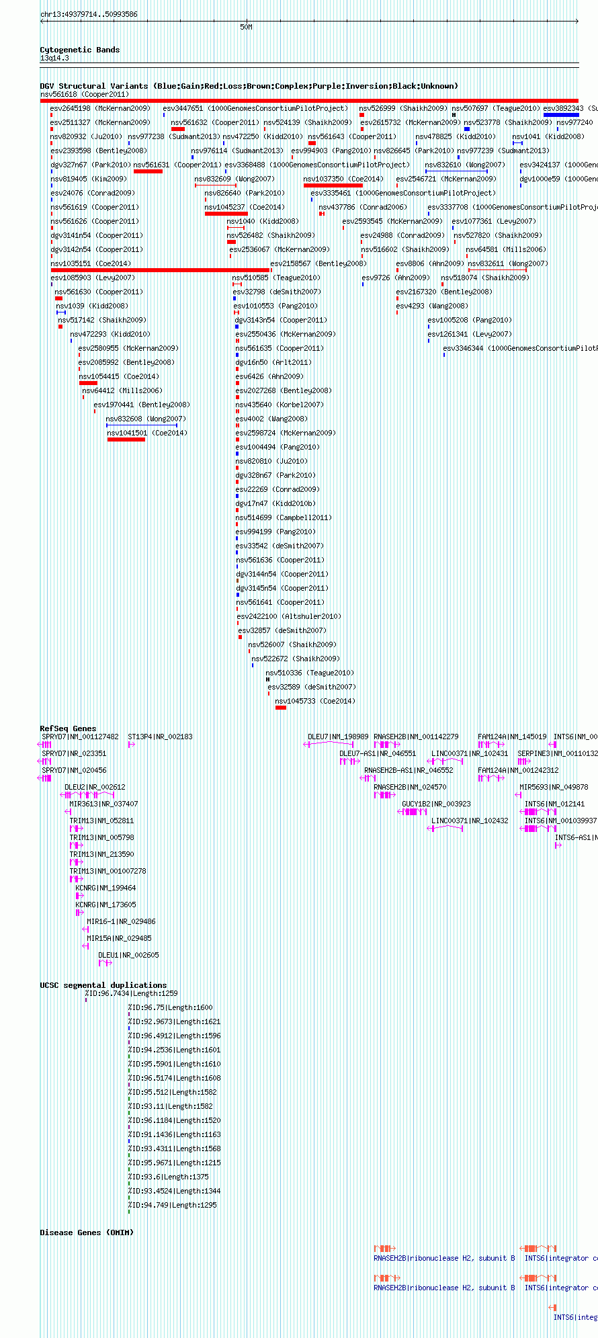Click the nsv832610 (Wong2007) variant label

465,165
